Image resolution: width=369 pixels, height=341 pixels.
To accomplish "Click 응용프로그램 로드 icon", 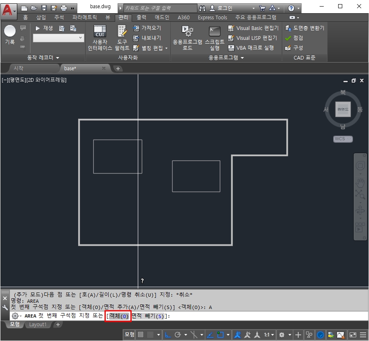I will [x=187, y=38].
